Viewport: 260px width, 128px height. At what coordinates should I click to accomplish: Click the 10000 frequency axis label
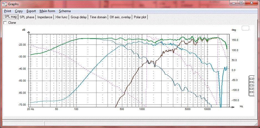pyautogui.click(x=207, y=109)
